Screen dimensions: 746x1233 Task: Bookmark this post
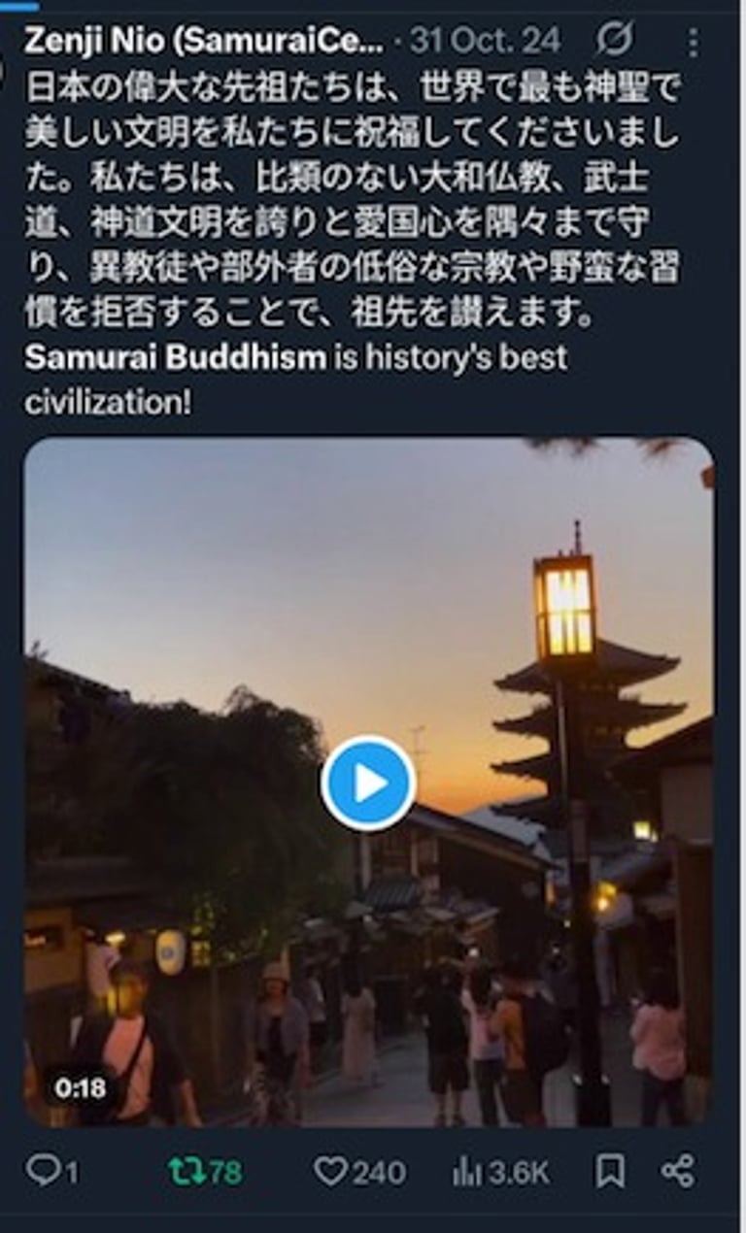pos(610,1172)
